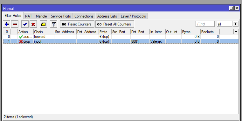242x121 pixels.
Task: Close the Firewall window
Action: point(237,8)
